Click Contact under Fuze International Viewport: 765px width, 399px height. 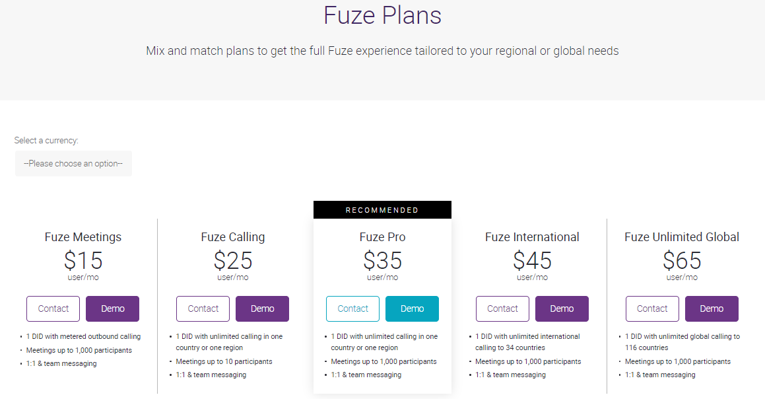502,308
